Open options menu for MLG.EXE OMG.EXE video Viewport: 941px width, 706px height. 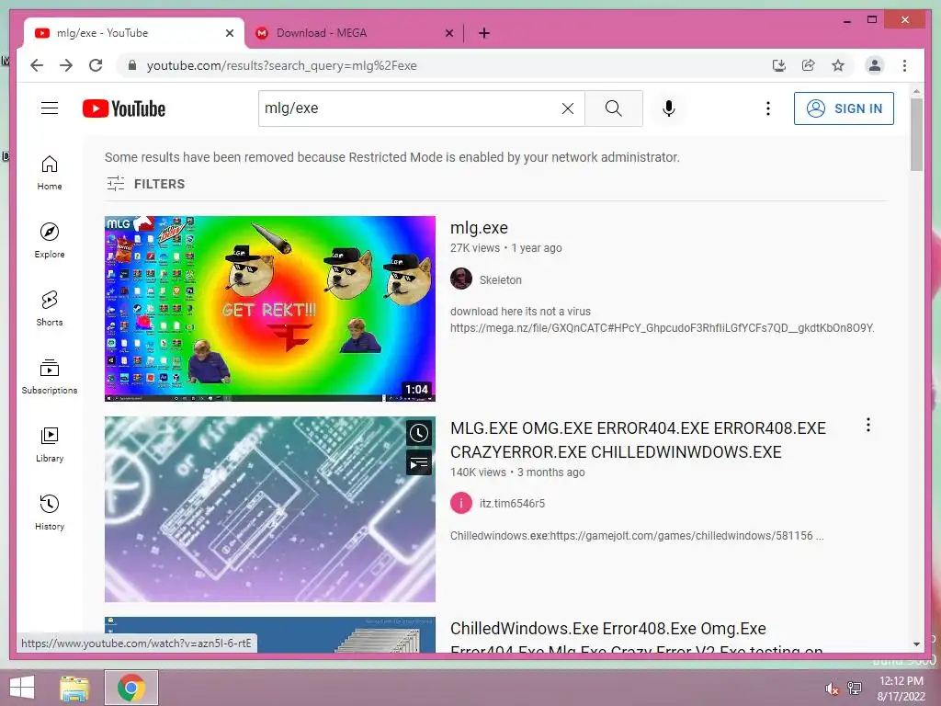pyautogui.click(x=867, y=425)
